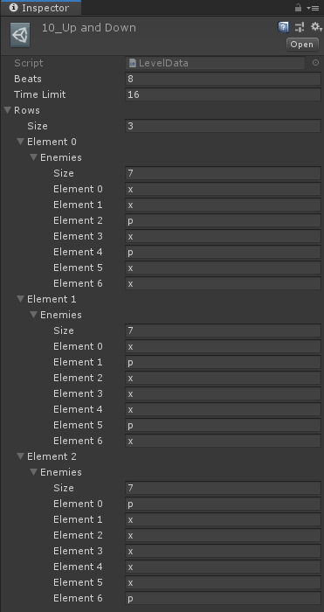The width and height of the screenshot is (324, 612).
Task: Open the gear settings menu
Action: [315, 27]
